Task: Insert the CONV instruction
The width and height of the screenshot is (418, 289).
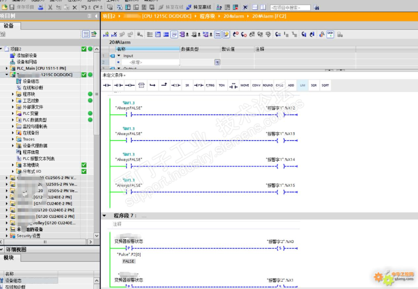Action: tap(256, 85)
